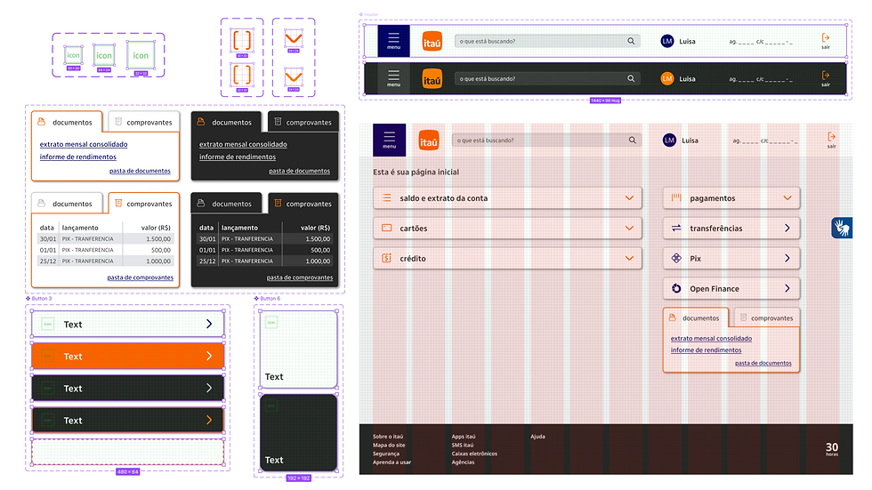
Task: Open transferências via its arrow
Action: [787, 228]
